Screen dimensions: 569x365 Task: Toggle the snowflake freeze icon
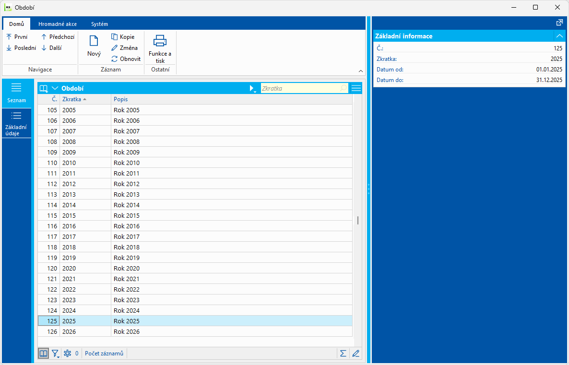click(68, 353)
